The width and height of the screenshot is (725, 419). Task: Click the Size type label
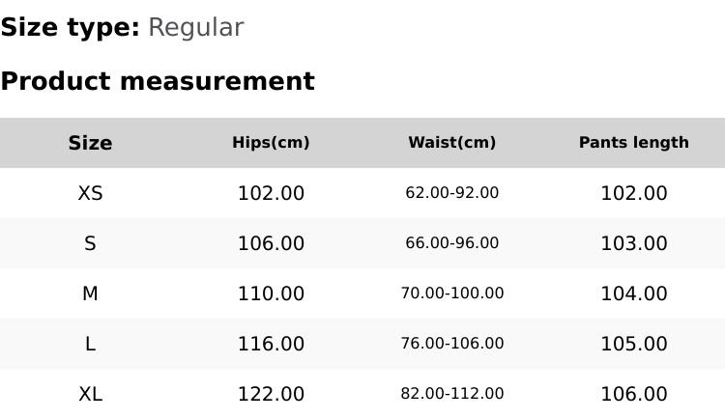pyautogui.click(x=70, y=28)
